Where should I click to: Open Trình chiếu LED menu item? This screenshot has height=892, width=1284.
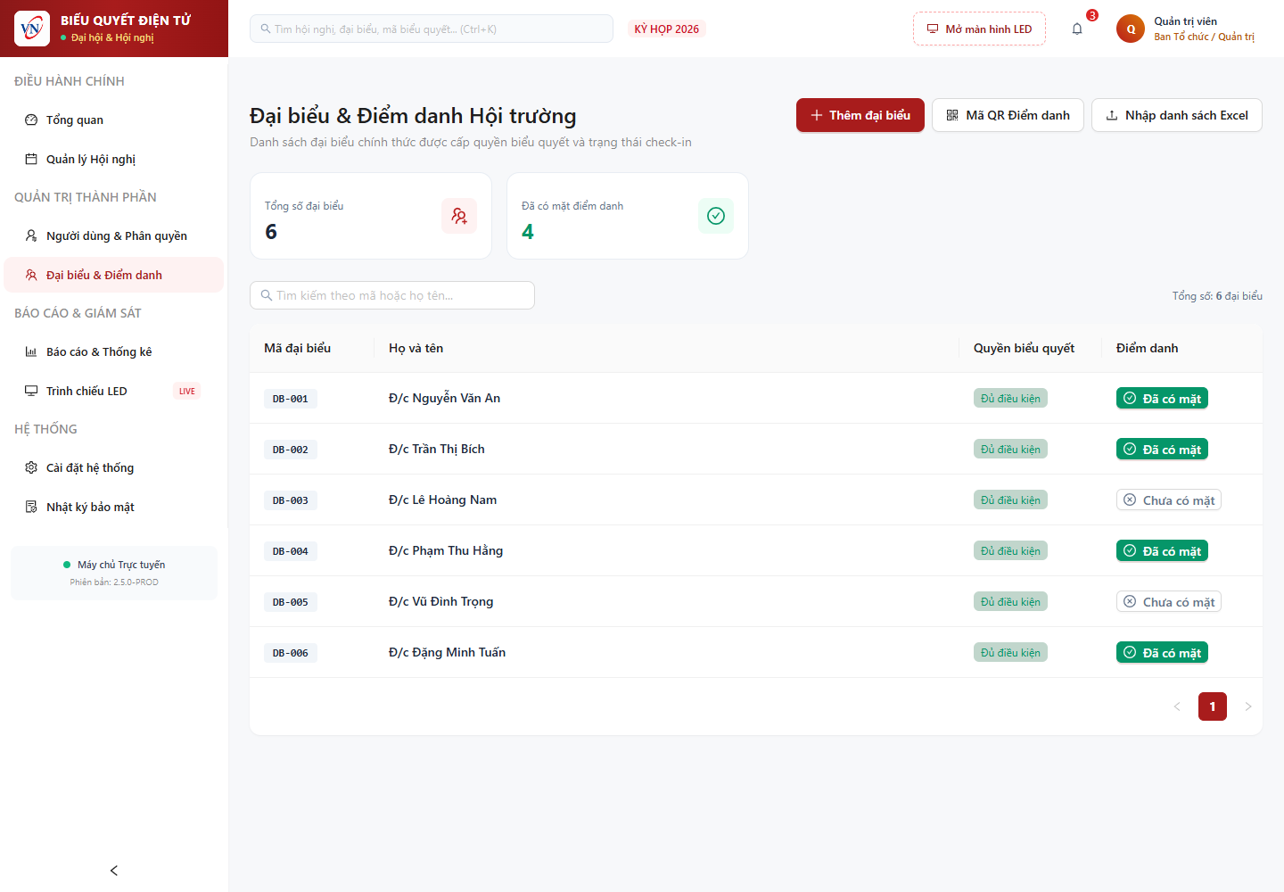coord(114,391)
